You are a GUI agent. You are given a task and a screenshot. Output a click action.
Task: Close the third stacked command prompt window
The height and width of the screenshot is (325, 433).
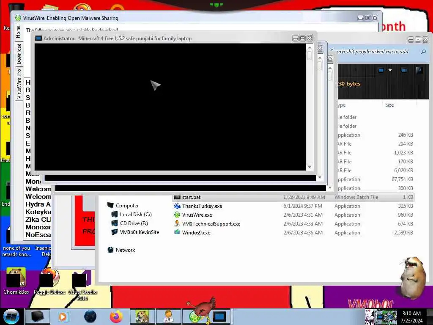pos(330,58)
